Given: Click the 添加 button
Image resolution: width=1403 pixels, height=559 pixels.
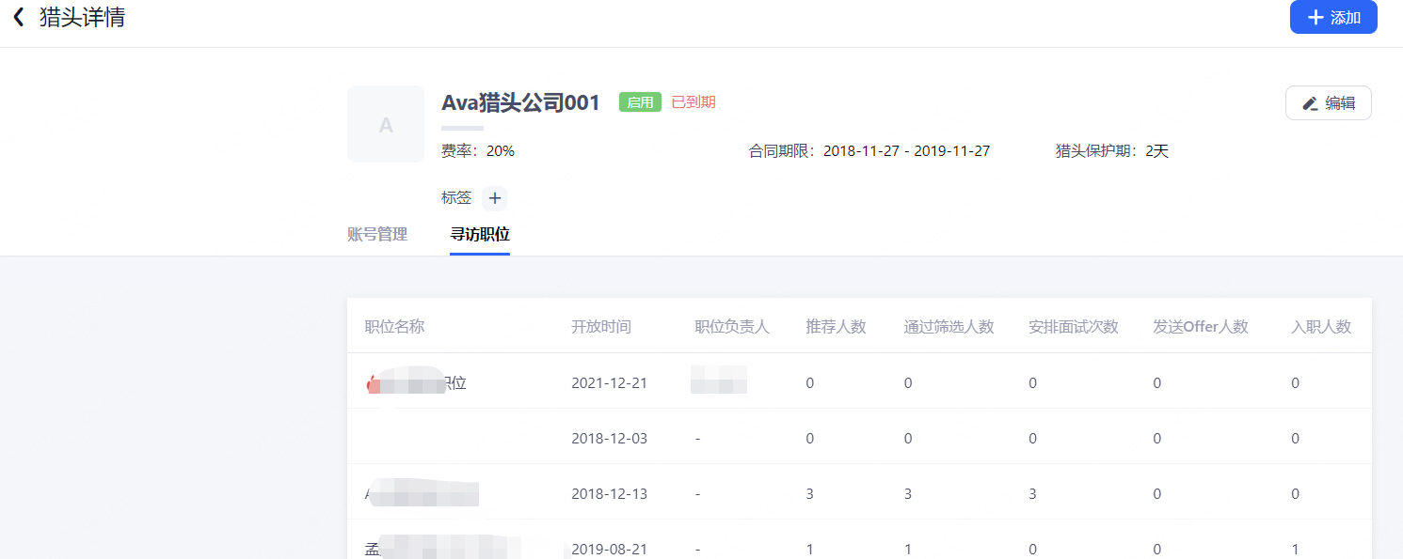Looking at the screenshot, I should [x=1332, y=18].
